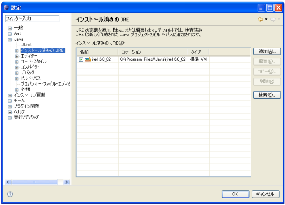Click the tree scrollbar left arrow
285x205 pixels.
coord(8,182)
